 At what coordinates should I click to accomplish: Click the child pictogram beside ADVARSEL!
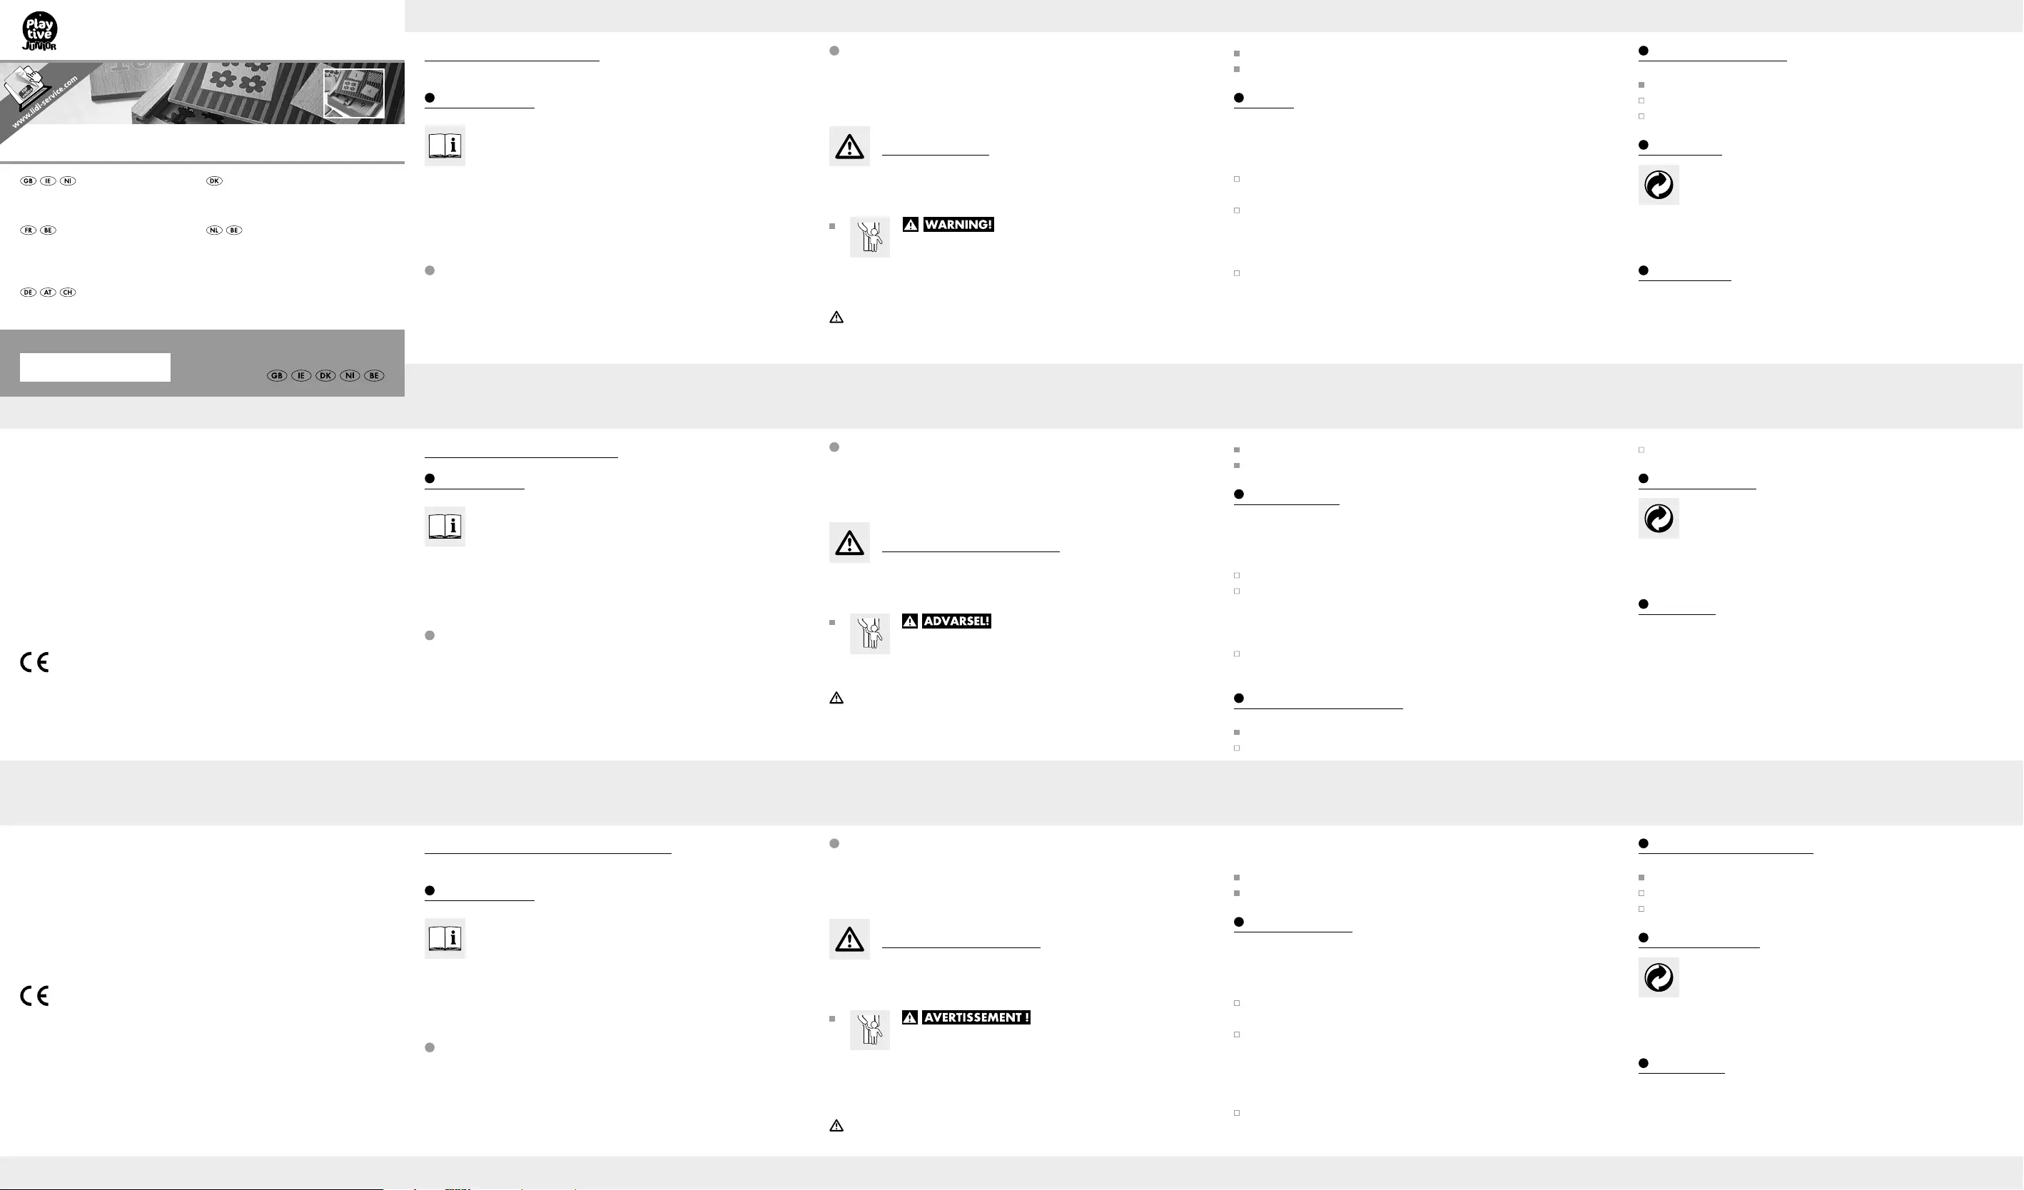click(870, 634)
